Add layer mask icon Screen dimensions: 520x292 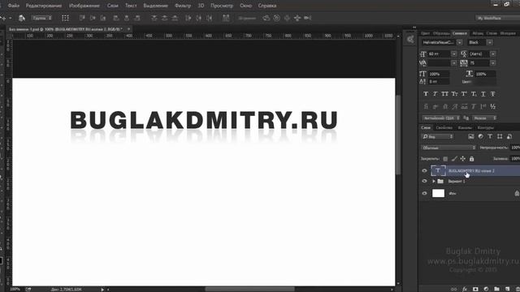(475, 289)
